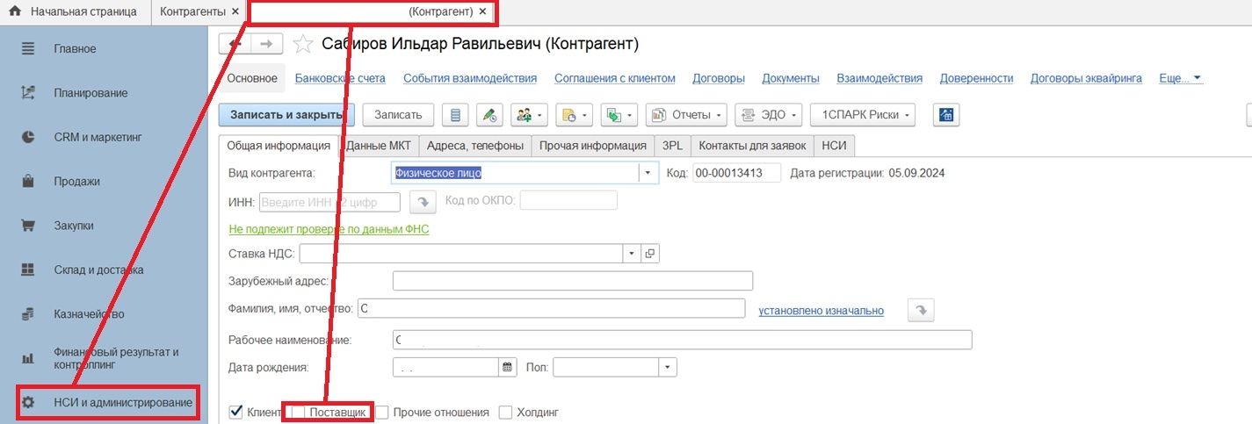Click the favorites star next to the title
Image resolution: width=1252 pixels, height=424 pixels.
(x=302, y=44)
